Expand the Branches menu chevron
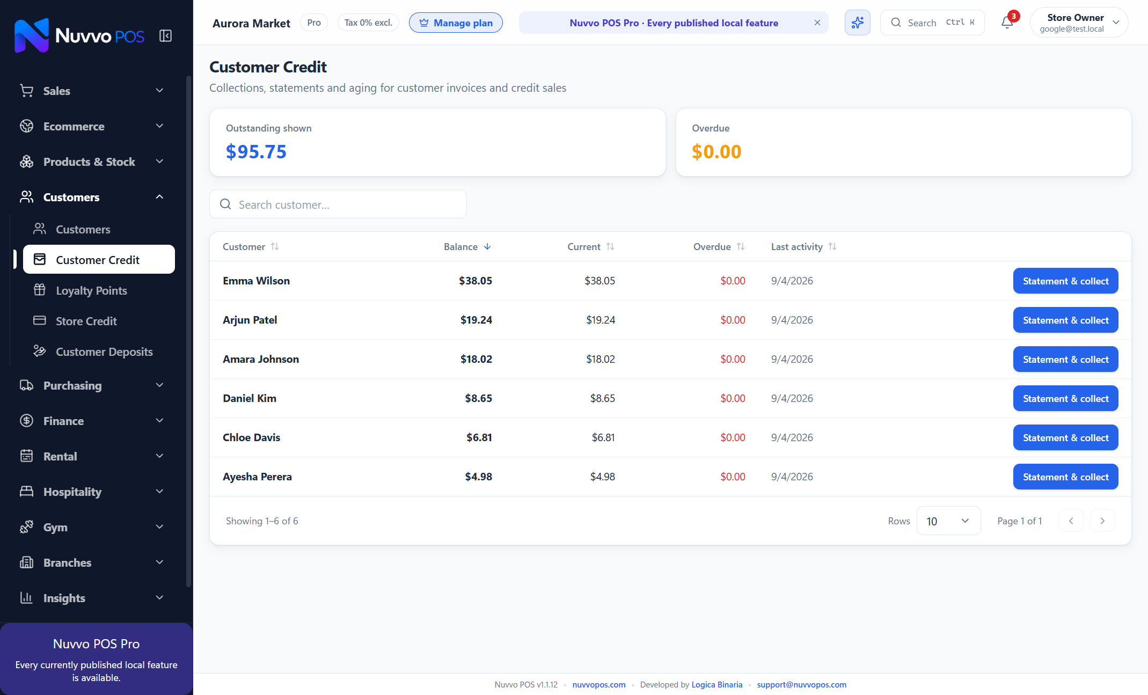Viewport: 1148px width, 695px height. point(159,562)
